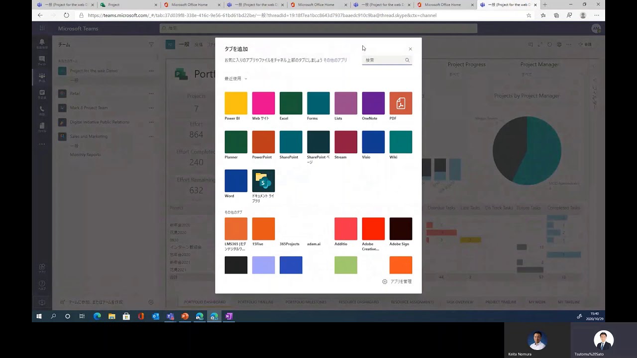The image size is (637, 358).
Task: Reload the browser page
Action: click(66, 15)
